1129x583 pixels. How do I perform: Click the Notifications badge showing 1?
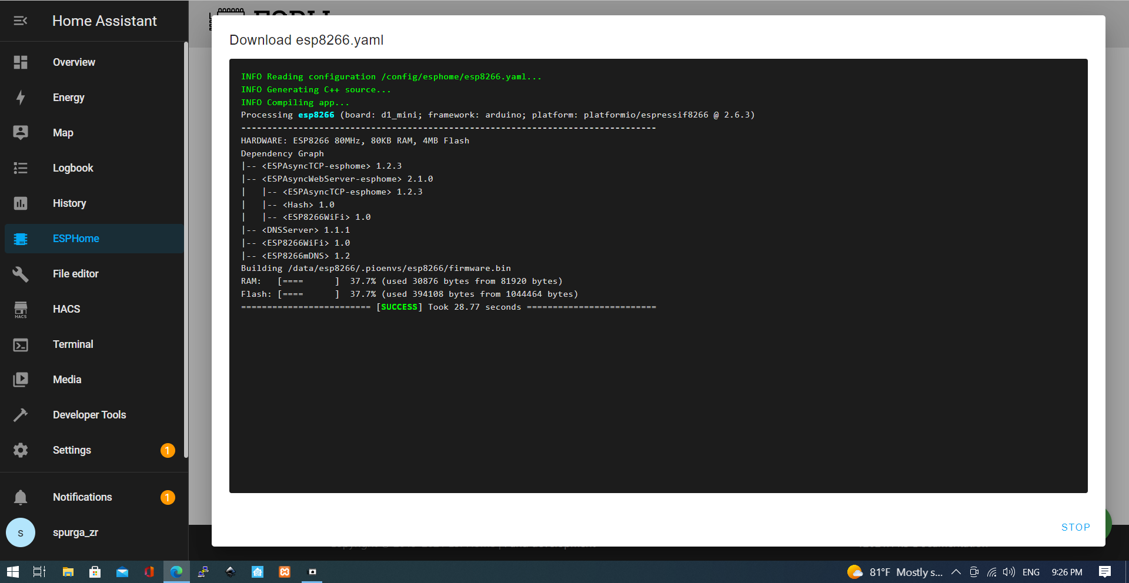click(168, 497)
